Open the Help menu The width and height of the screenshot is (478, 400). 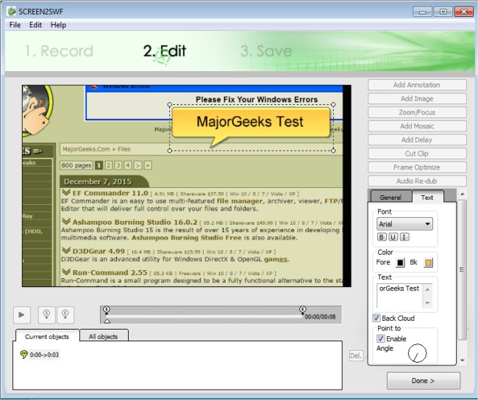(58, 25)
